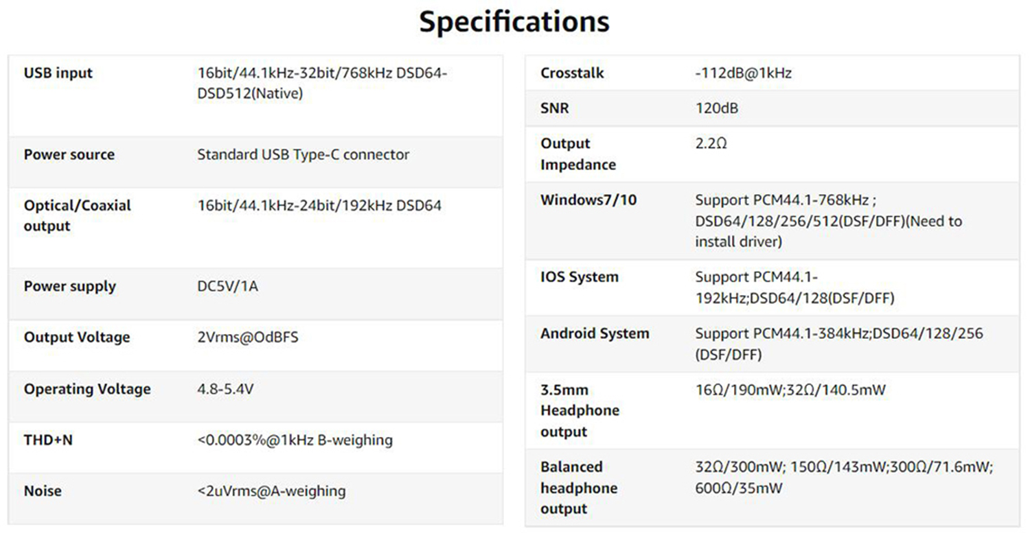The height and width of the screenshot is (533, 1030).
Task: Select the Optical/Coaxial output label
Action: click(x=77, y=215)
